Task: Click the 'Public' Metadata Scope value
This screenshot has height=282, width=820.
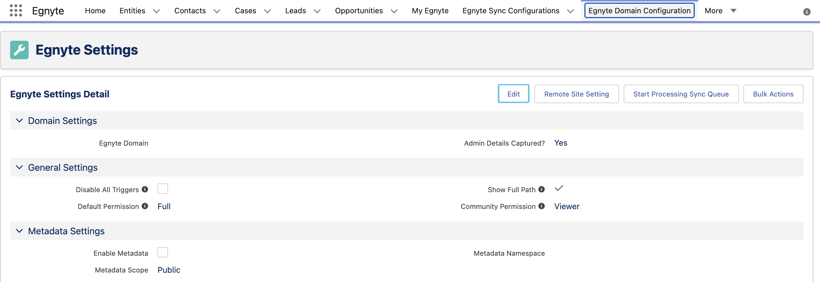Action: pyautogui.click(x=169, y=270)
